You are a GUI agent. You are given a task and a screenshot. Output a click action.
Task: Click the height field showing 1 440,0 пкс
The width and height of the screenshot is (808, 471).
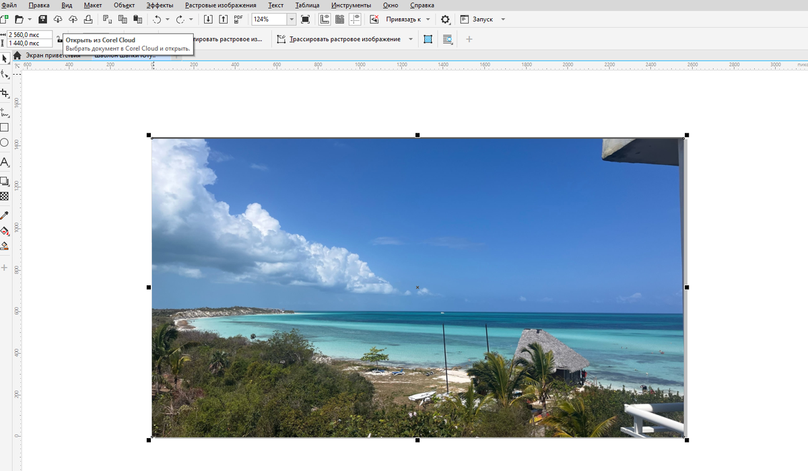click(x=29, y=43)
